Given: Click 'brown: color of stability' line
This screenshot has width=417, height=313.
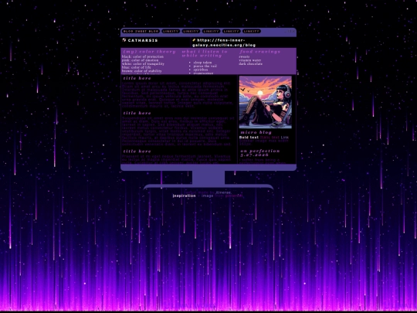Looking at the screenshot, I should point(142,71).
